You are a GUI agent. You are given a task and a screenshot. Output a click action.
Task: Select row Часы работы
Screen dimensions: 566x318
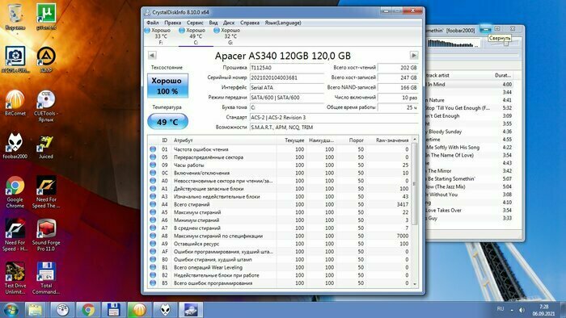[280, 165]
